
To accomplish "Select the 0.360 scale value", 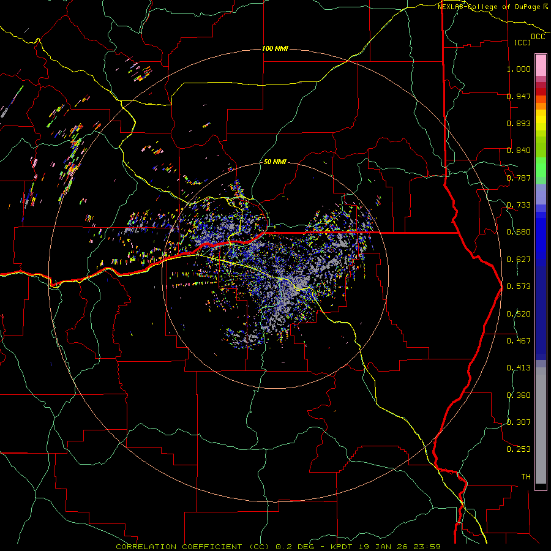I will pyautogui.click(x=519, y=395).
